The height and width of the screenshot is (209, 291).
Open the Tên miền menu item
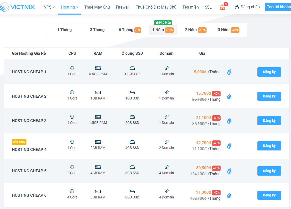(190, 7)
